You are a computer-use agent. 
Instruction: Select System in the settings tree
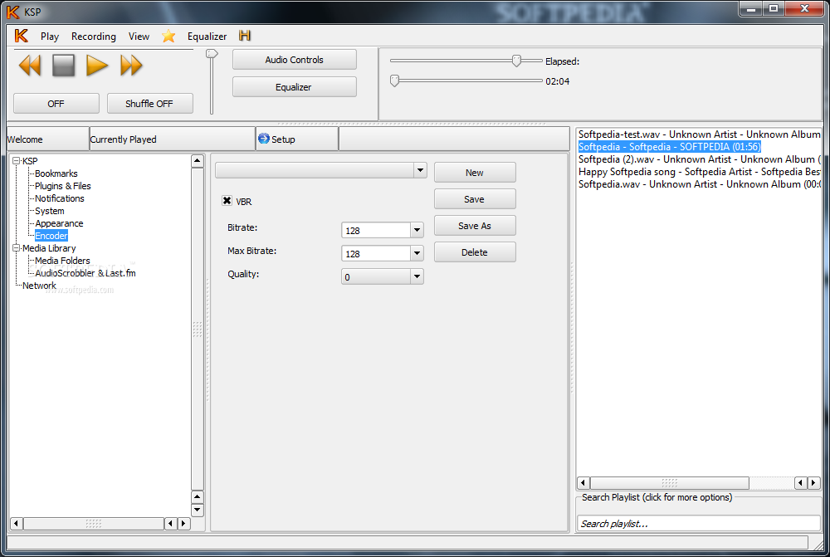(x=49, y=211)
